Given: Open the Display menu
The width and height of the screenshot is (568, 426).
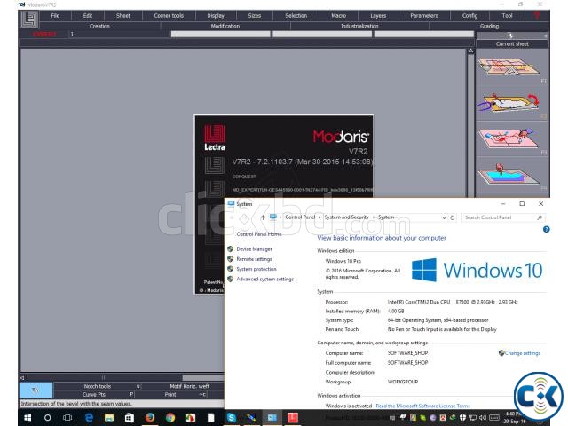Looking at the screenshot, I should (x=216, y=16).
